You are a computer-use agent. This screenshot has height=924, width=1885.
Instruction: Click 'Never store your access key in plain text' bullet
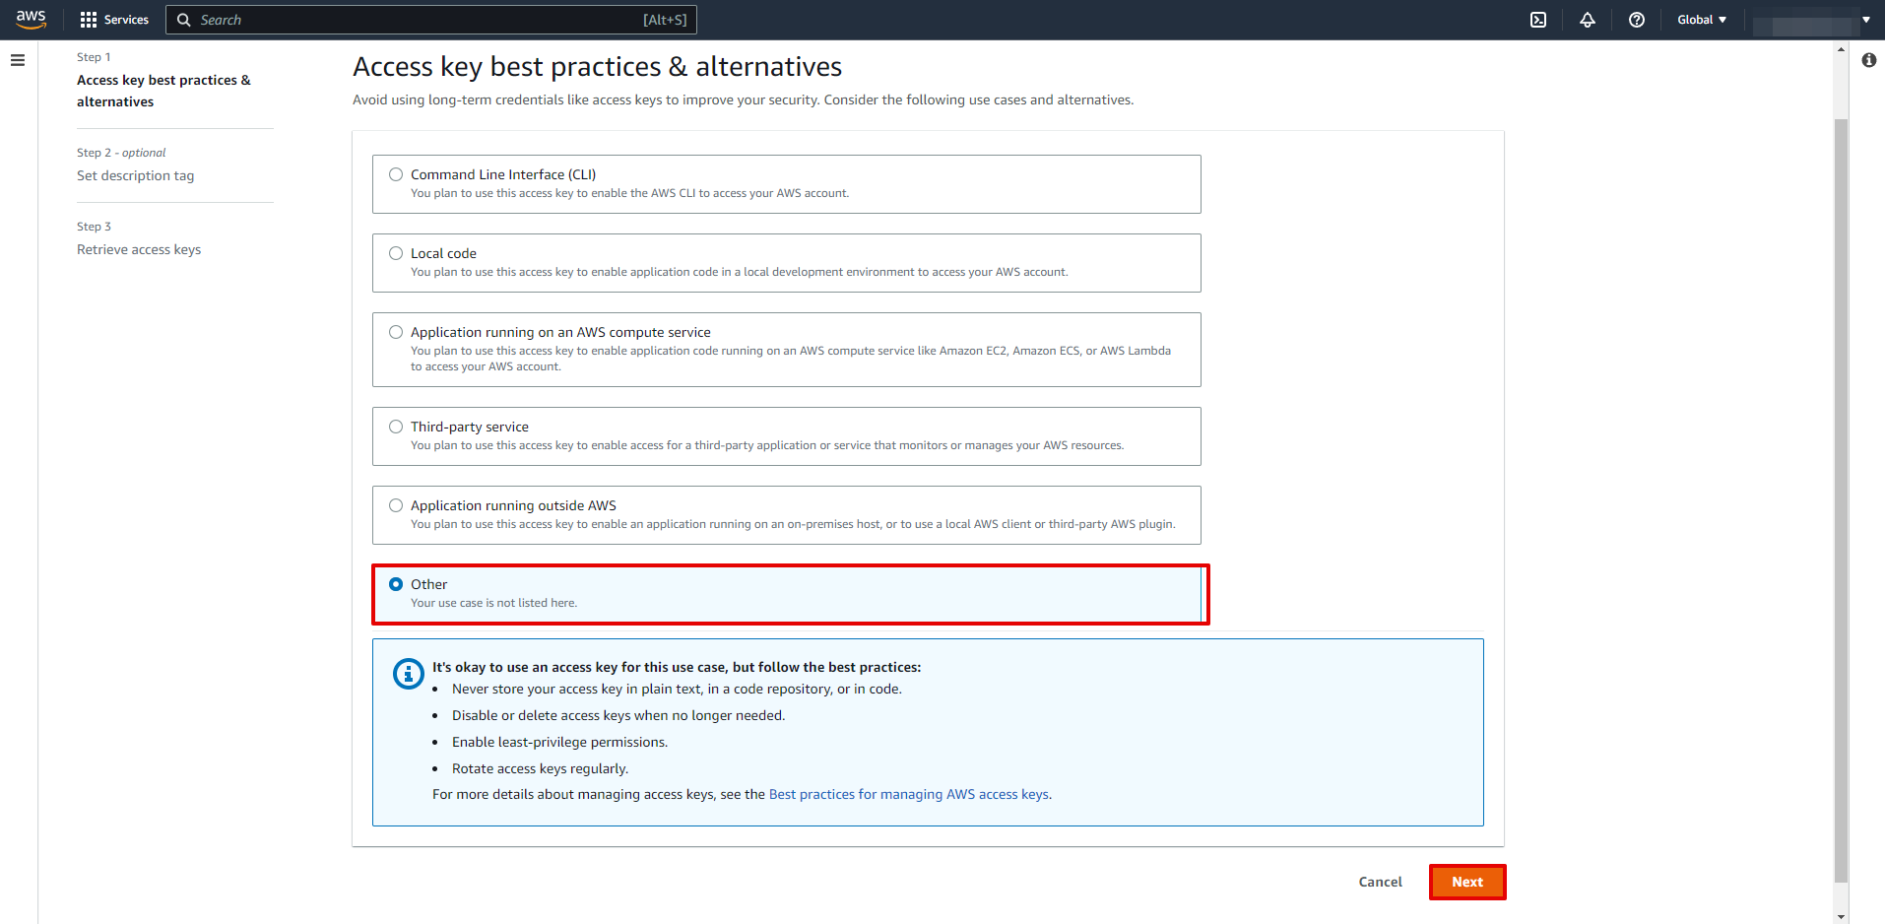[x=677, y=689]
